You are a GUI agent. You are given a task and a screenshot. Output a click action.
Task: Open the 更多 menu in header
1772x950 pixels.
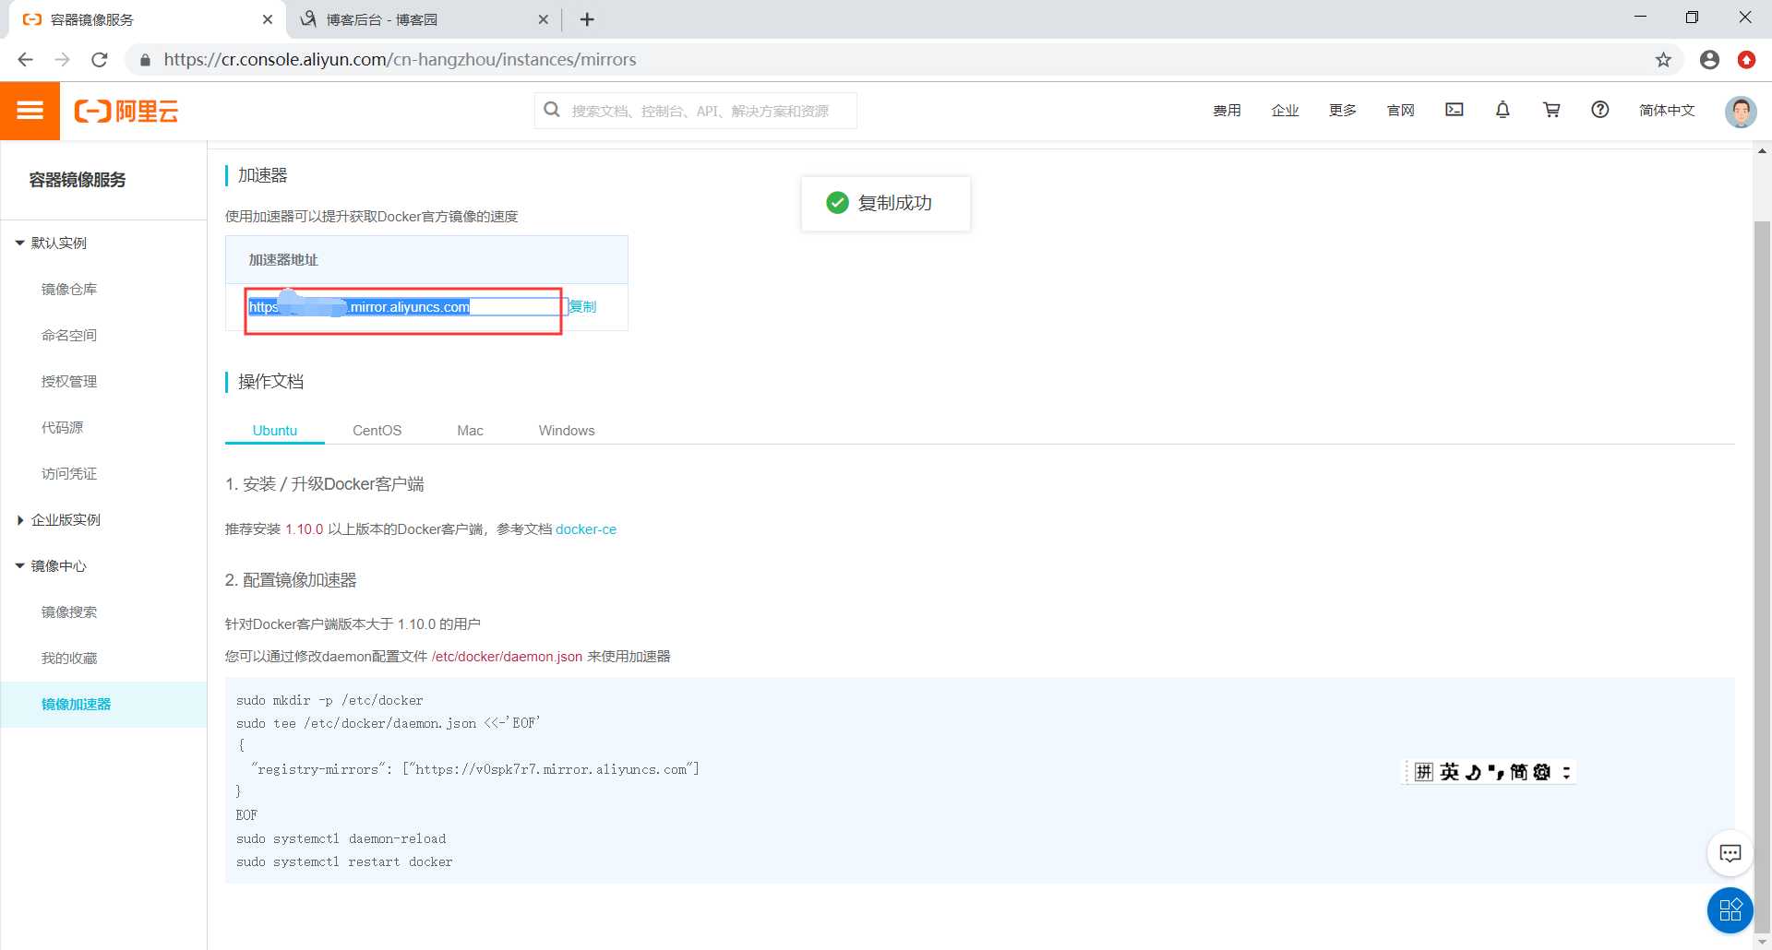(x=1343, y=110)
